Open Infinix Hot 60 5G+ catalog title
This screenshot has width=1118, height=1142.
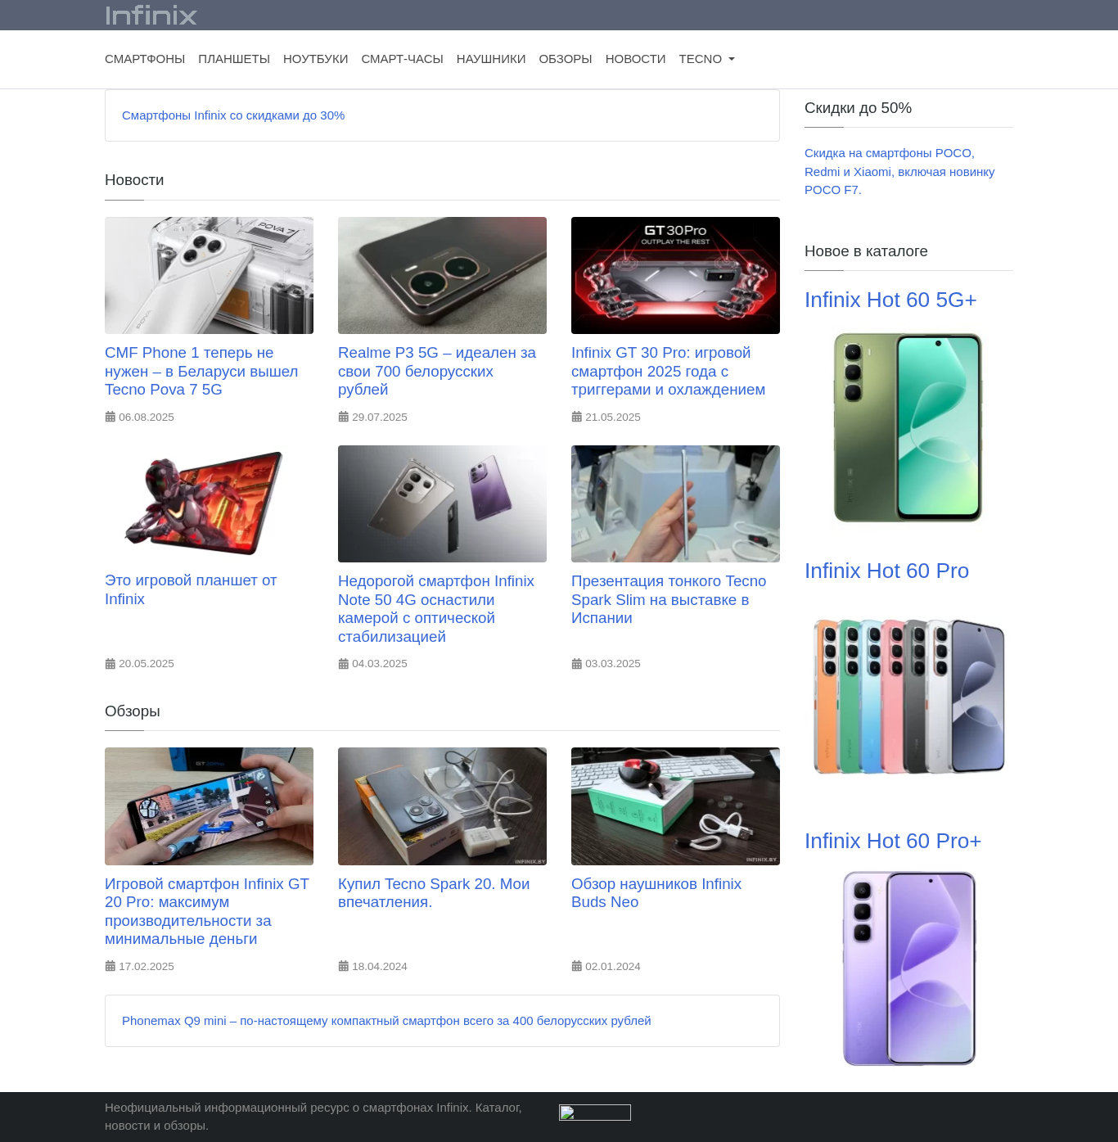click(x=890, y=300)
